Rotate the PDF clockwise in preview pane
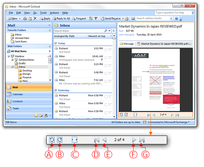The height and width of the screenshot is (167, 204). [126, 115]
